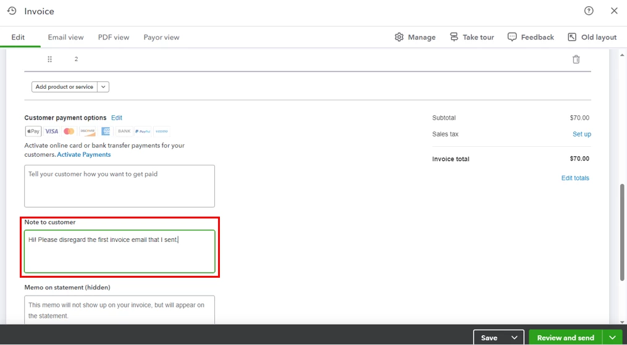
Task: Switch to the Email view tab
Action: click(65, 37)
